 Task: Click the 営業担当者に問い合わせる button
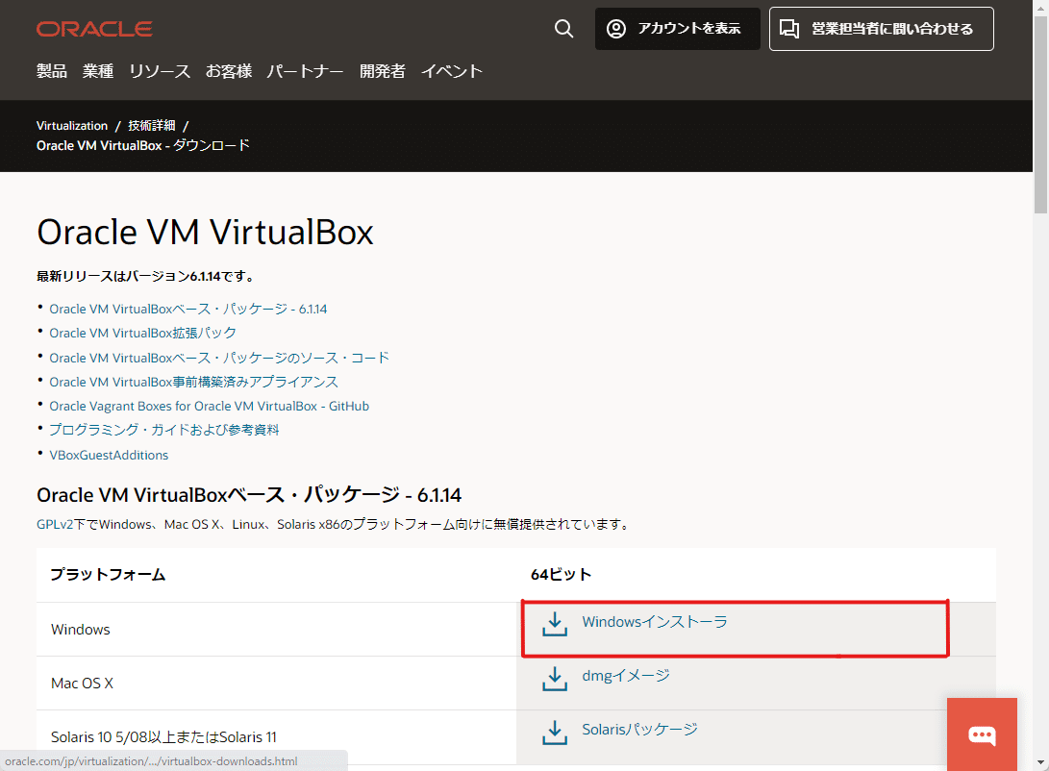[x=881, y=29]
